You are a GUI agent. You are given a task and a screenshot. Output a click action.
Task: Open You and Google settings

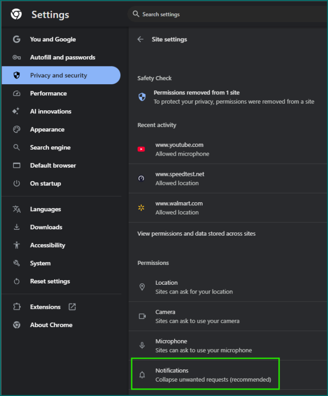click(x=53, y=39)
